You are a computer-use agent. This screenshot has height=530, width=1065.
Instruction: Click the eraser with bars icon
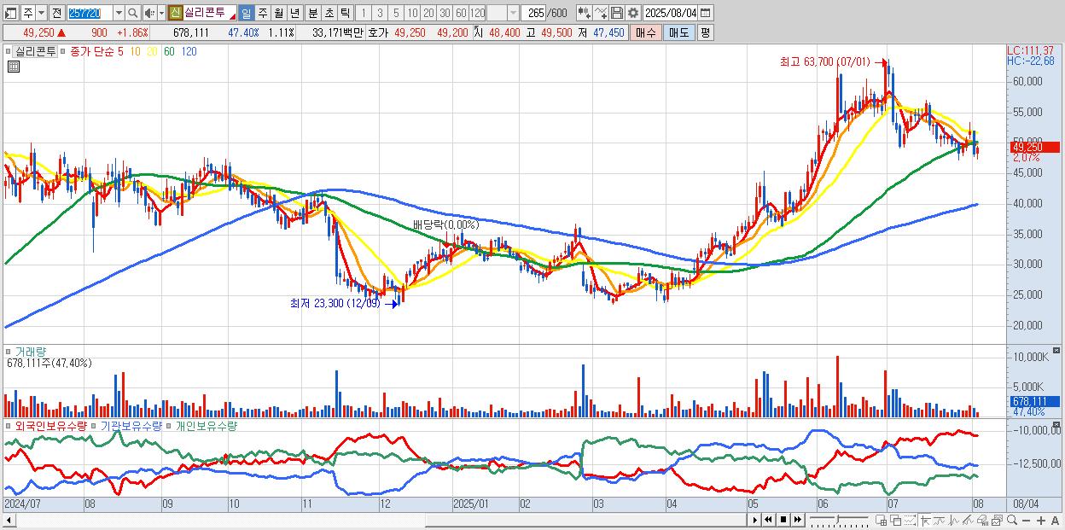(x=982, y=520)
